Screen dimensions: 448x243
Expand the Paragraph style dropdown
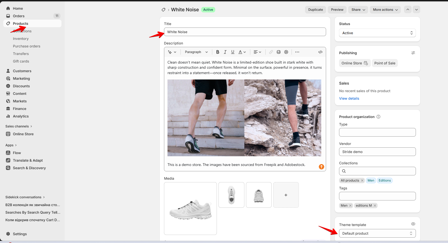(196, 52)
